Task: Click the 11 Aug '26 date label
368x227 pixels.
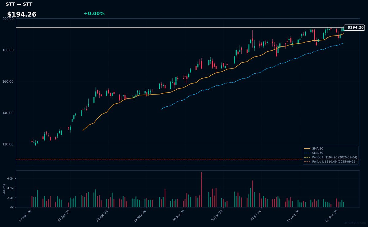Action: pyautogui.click(x=293, y=216)
